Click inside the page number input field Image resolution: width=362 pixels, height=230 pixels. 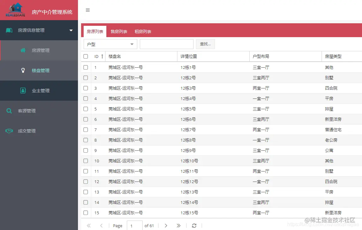(135, 225)
